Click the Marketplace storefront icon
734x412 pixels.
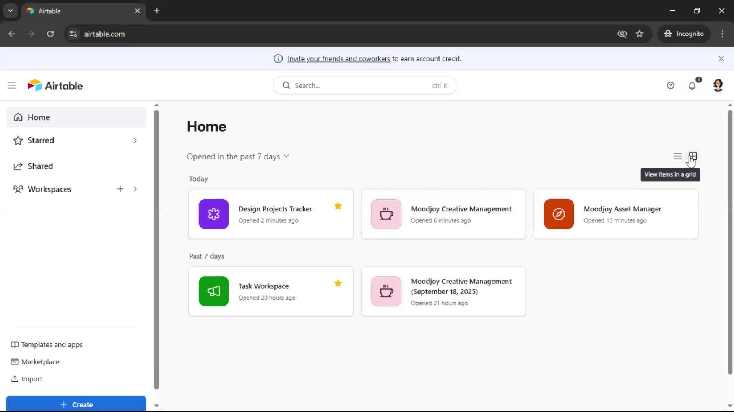pos(15,362)
